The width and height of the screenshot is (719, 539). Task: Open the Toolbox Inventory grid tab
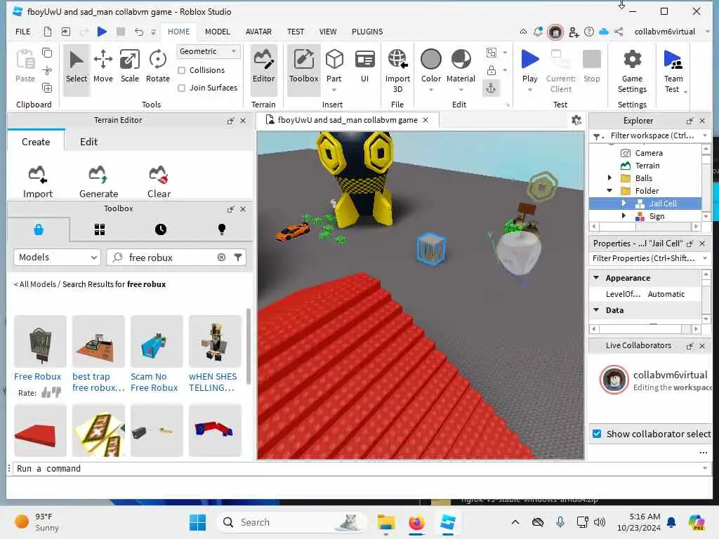coord(100,229)
